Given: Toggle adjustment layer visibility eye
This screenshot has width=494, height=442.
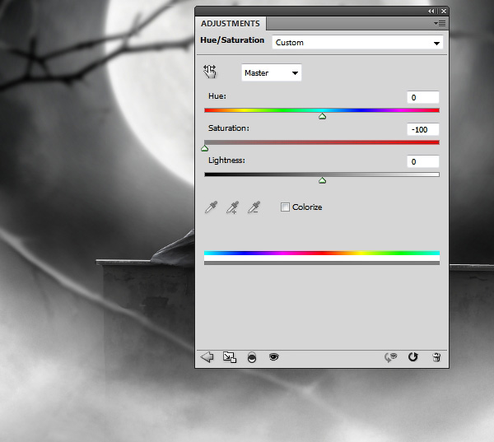Looking at the screenshot, I should coord(274,357).
